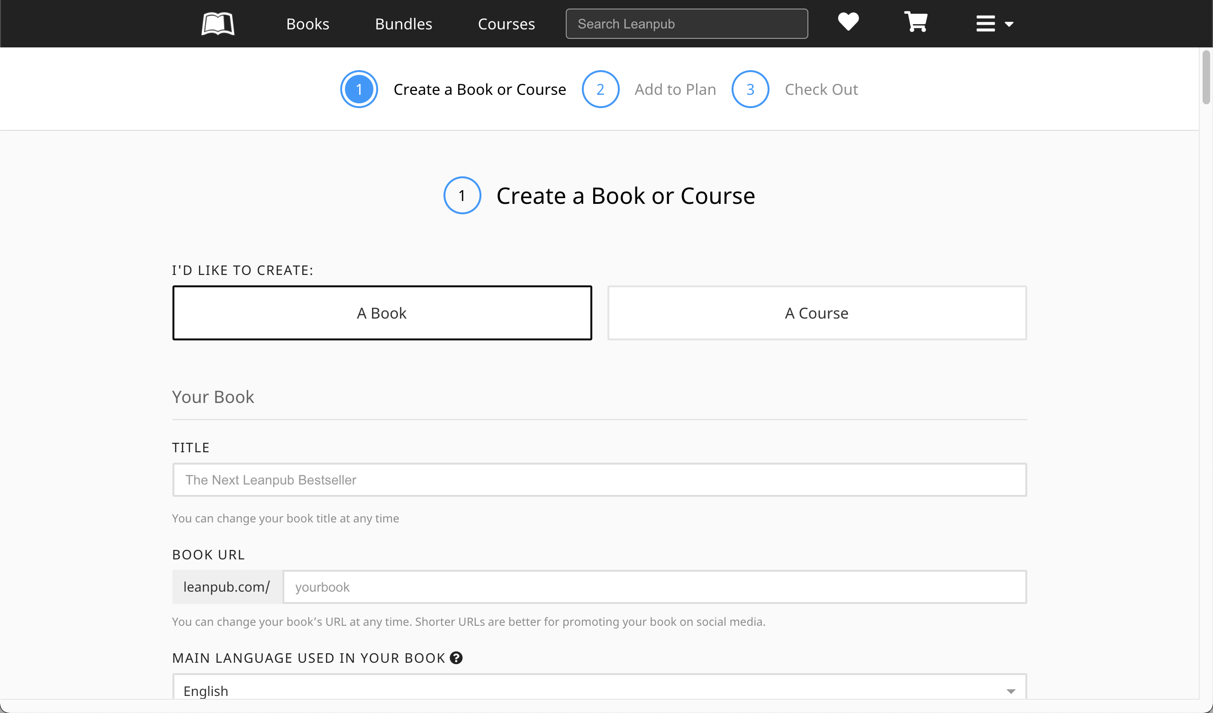Click 'You can change your book title' hint
The width and height of the screenshot is (1213, 713).
pos(285,518)
